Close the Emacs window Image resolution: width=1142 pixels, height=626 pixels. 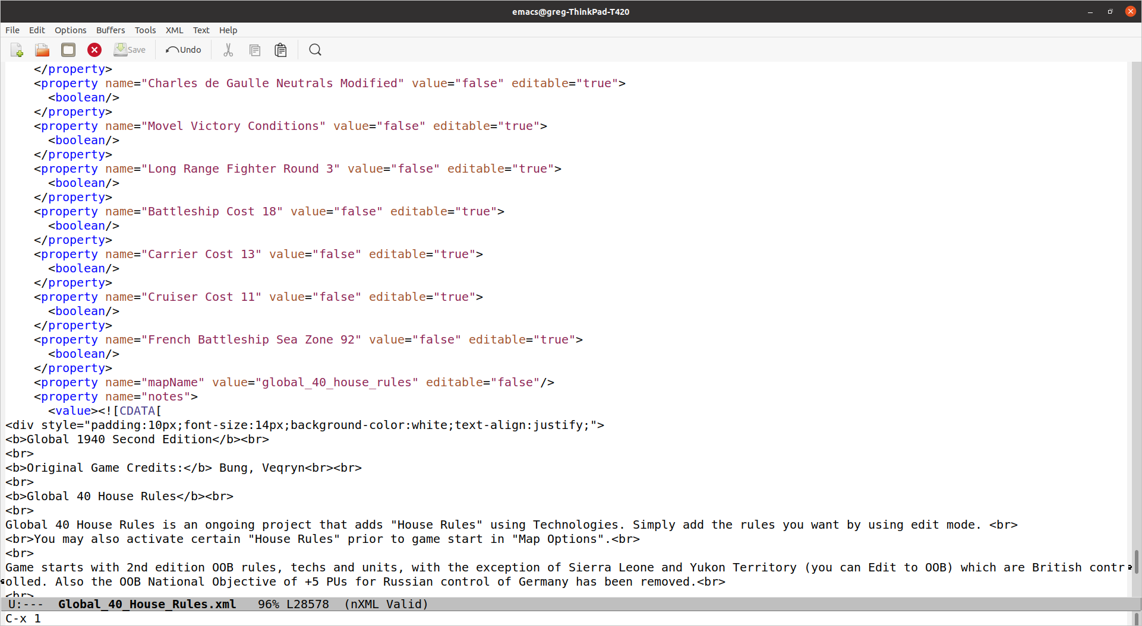click(1130, 11)
